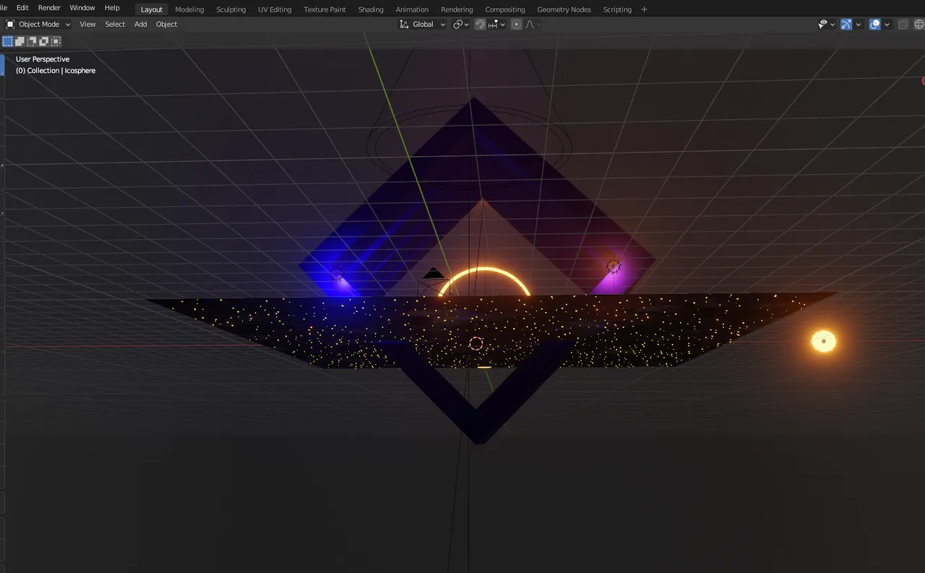Open the pivot point dropdown
The width and height of the screenshot is (925, 573).
pos(461,24)
